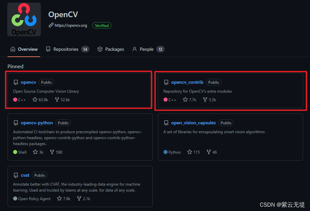This screenshot has height=211, width=310.
Task: Click the pink C++ dot for opencv_contrib
Action: 166,100
